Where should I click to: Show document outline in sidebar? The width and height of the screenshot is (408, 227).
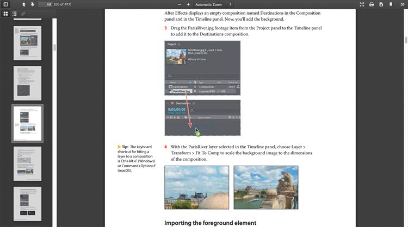(x=14, y=14)
